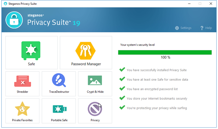
Task: Open the red Shredder tool
Action: (x=22, y=81)
